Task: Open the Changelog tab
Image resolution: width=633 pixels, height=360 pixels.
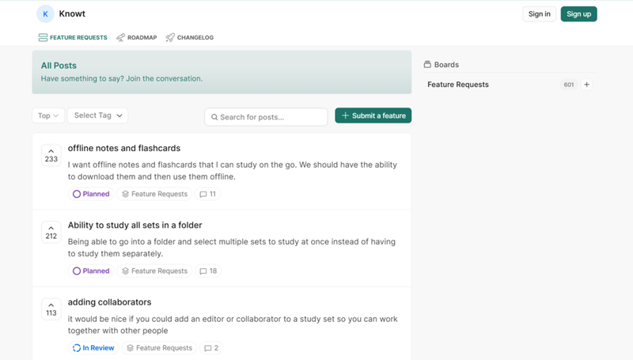Action: pos(189,37)
